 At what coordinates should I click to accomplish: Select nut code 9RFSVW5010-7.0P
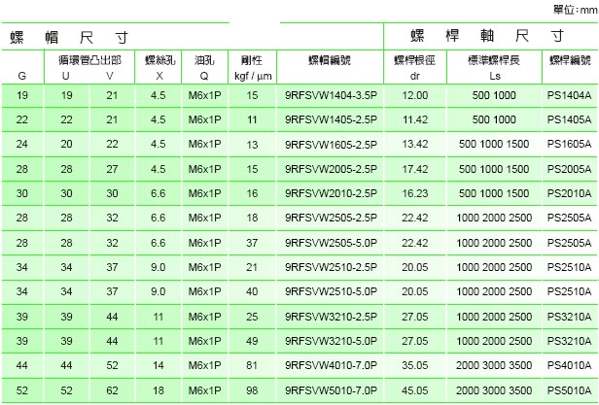tap(326, 389)
